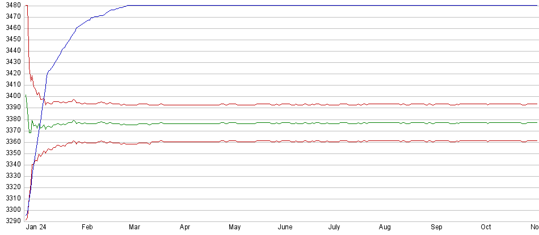This screenshot has width=539, height=235.
Task: Click the green line above the May label
Action: tap(234, 123)
